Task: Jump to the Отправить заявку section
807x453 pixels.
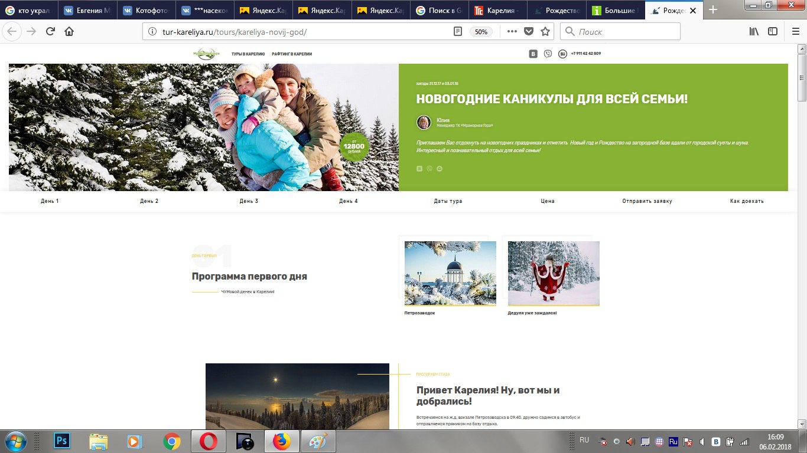Action: point(647,201)
